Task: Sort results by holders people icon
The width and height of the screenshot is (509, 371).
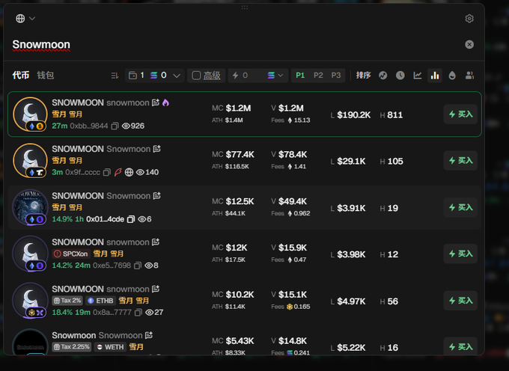Action: [x=469, y=76]
